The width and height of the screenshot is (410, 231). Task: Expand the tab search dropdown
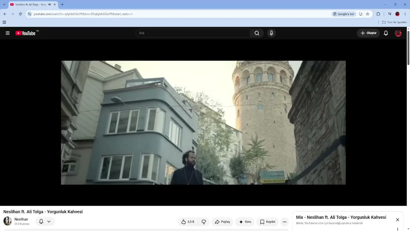4,4
